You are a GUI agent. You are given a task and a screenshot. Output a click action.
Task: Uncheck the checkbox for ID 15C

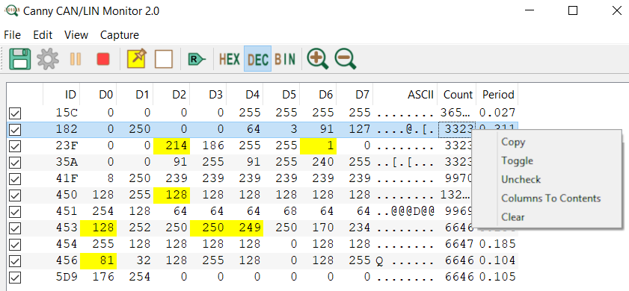click(x=15, y=114)
